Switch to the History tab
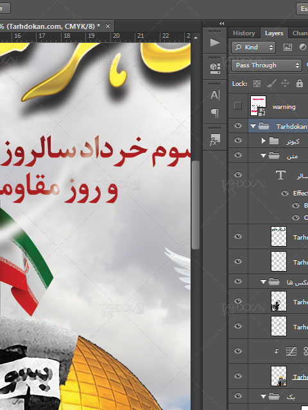The height and width of the screenshot is (410, 308). [244, 33]
